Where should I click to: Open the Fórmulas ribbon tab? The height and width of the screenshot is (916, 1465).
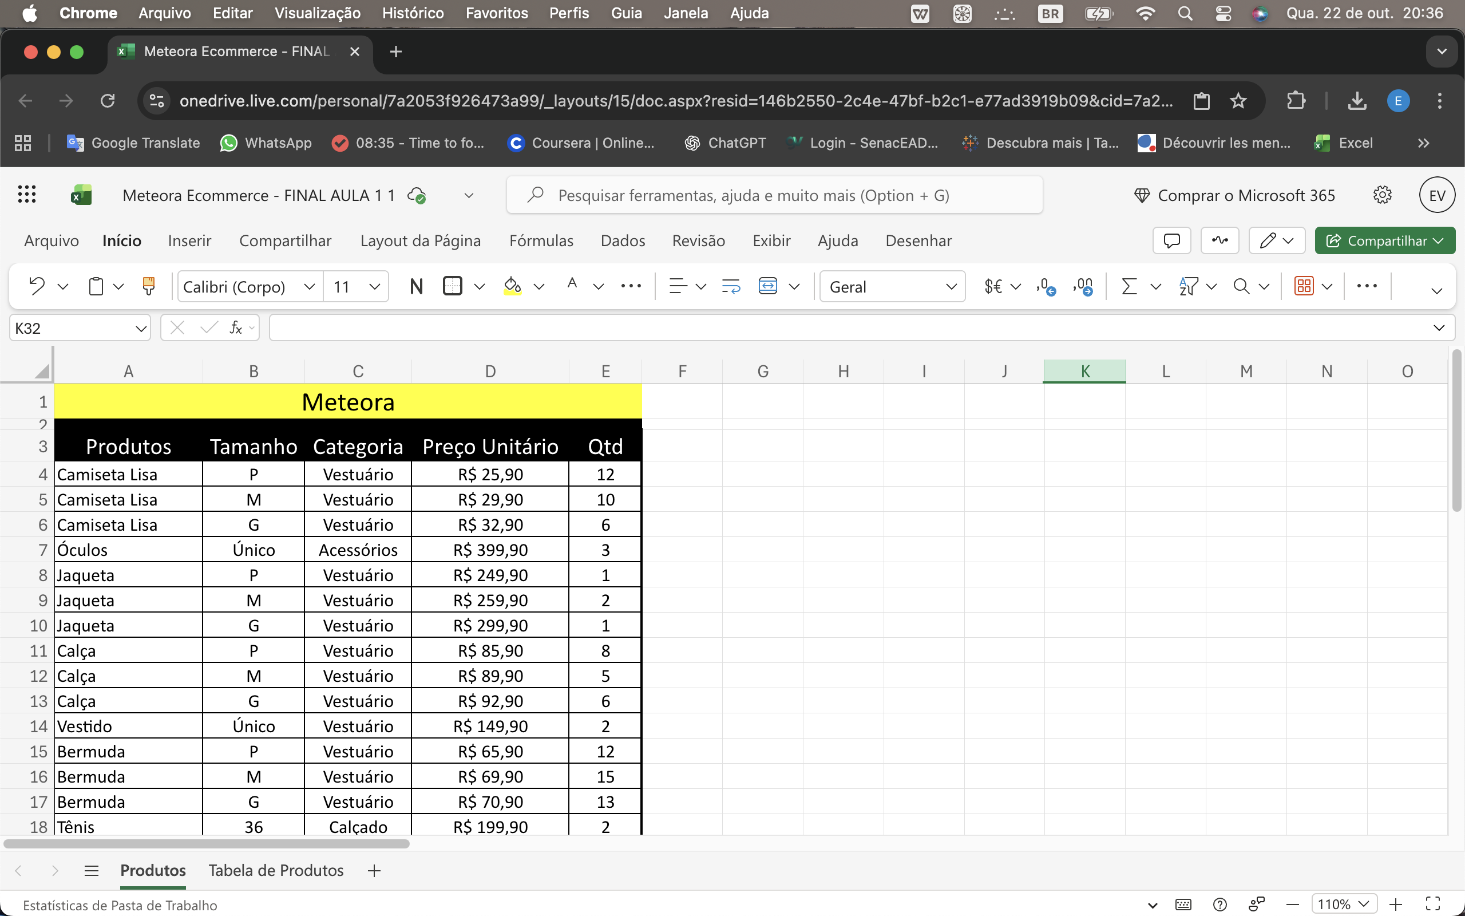coord(541,240)
